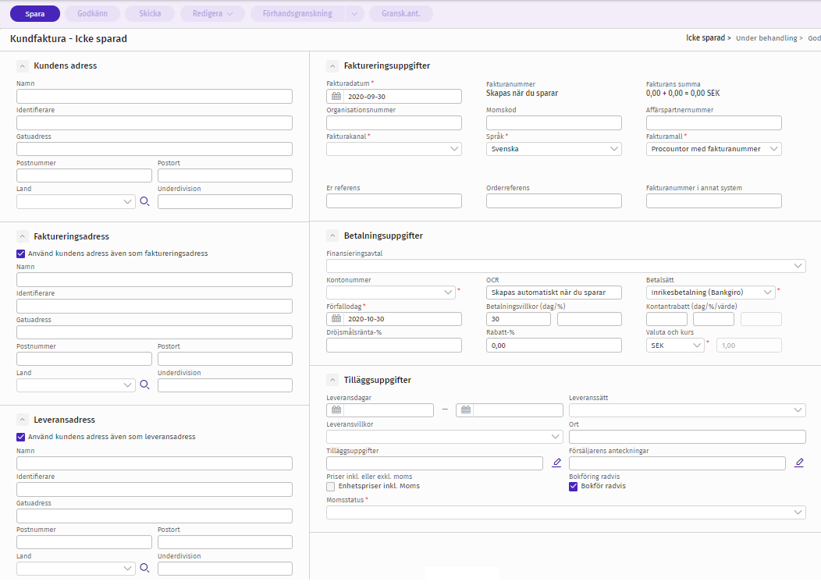821x585 pixels.
Task: Click the Godkänn button
Action: tap(92, 13)
